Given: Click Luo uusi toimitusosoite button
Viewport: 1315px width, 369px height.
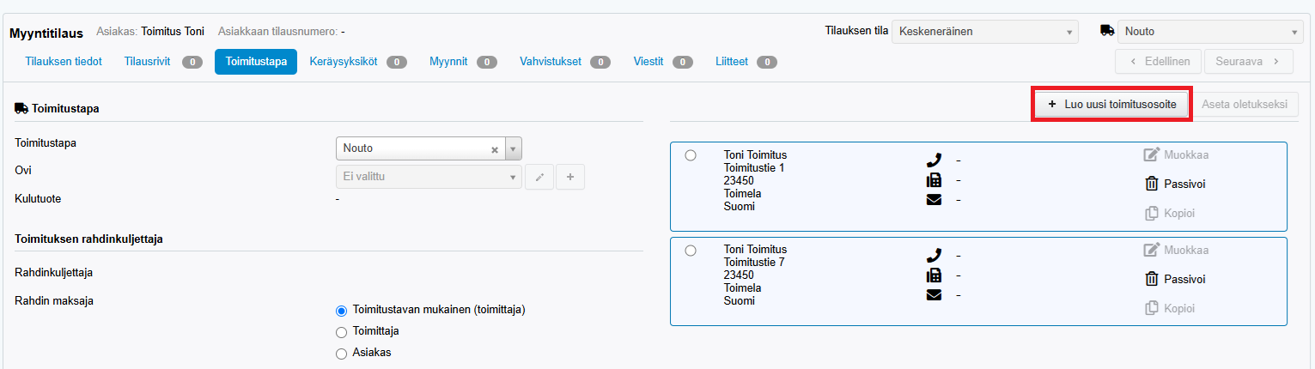Looking at the screenshot, I should point(1111,104).
